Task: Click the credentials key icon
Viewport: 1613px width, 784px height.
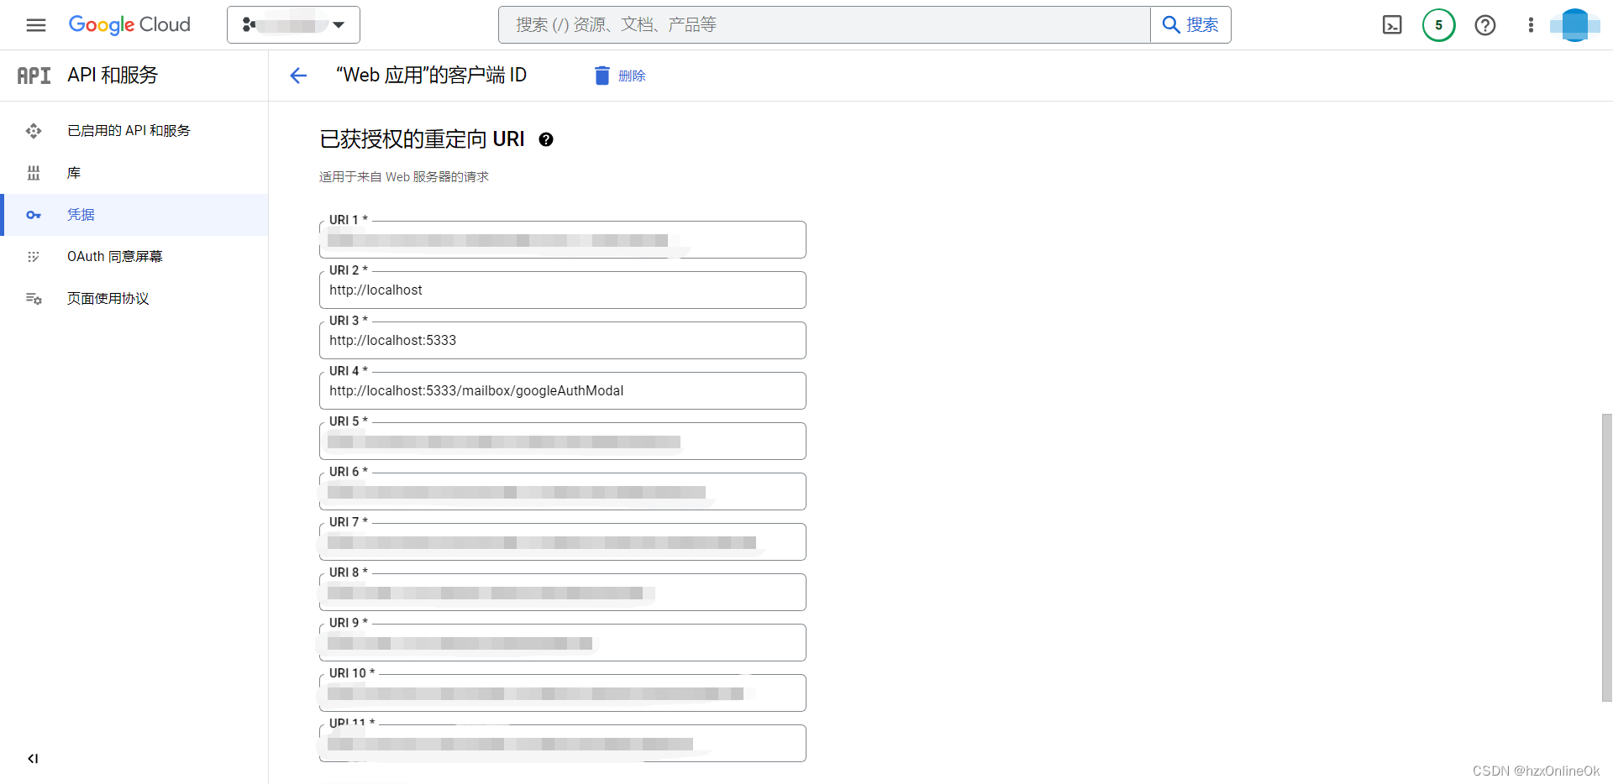Action: click(x=34, y=215)
